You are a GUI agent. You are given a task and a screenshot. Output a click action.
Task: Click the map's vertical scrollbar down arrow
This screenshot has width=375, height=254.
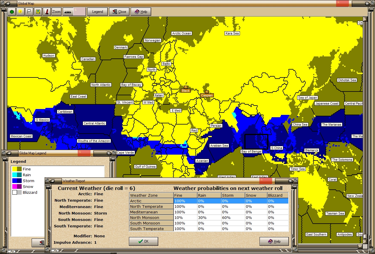click(365, 241)
